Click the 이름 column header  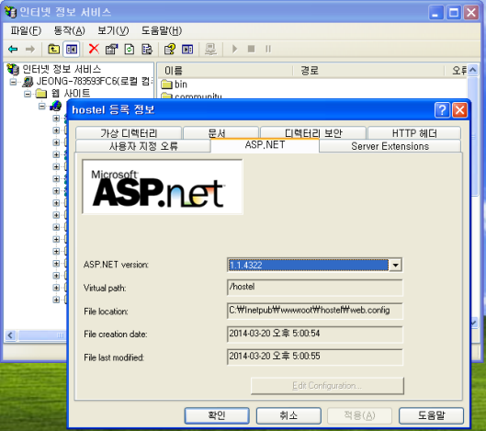(225, 71)
